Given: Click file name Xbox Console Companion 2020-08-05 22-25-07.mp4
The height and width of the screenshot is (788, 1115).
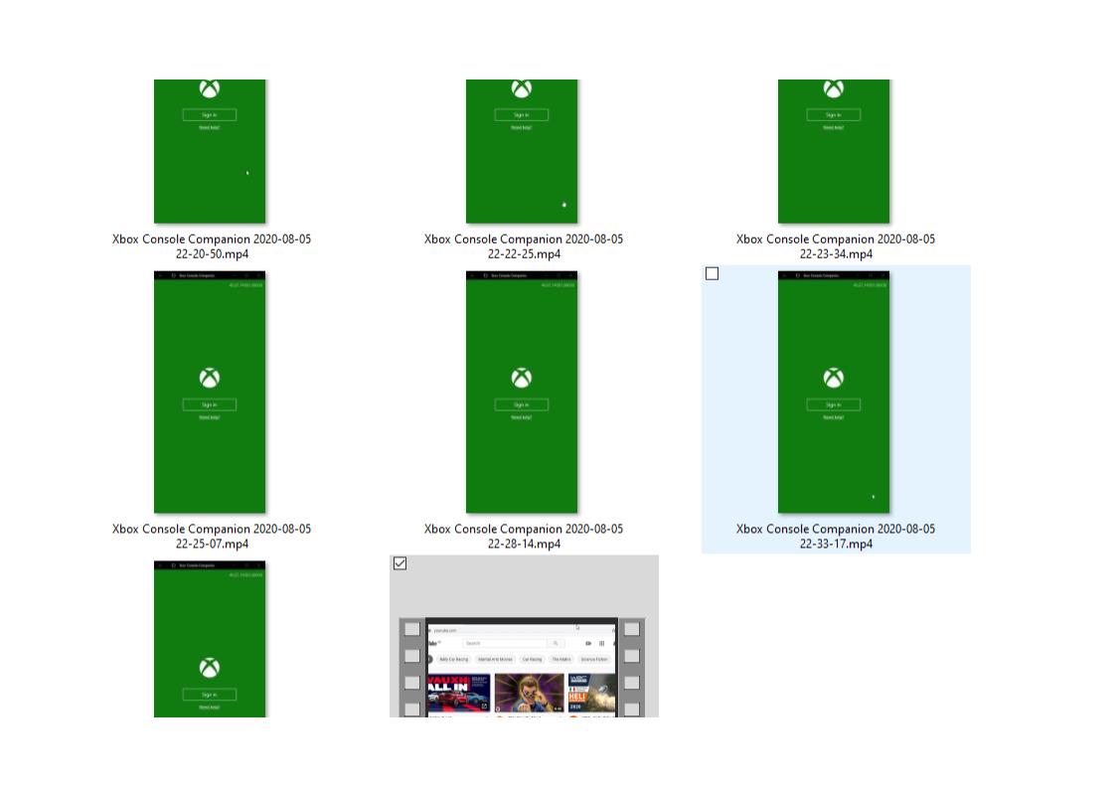Looking at the screenshot, I should 212,537.
